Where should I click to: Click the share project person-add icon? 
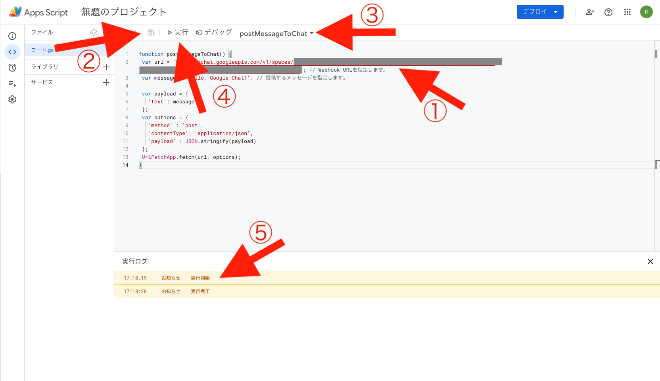(590, 12)
